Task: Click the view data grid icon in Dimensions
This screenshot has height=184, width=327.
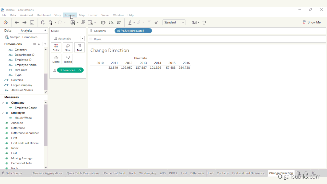Action: pos(35,44)
